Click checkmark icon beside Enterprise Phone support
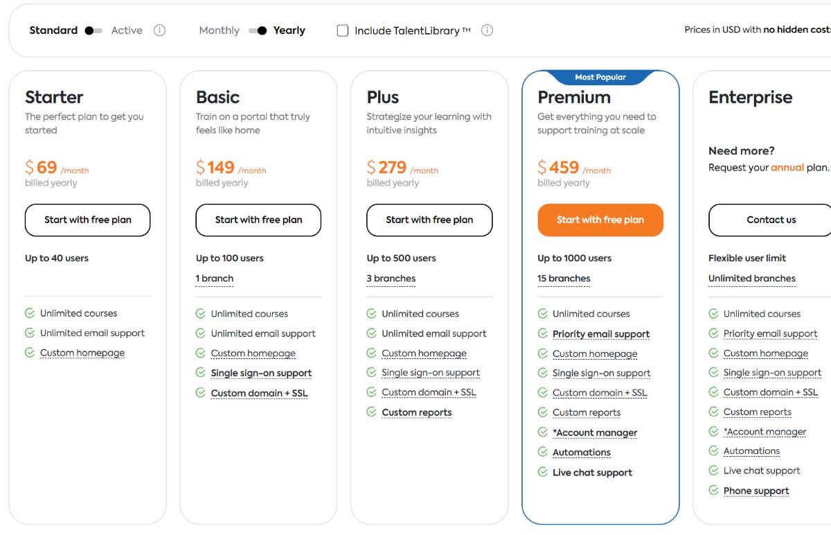The image size is (831, 535). point(713,491)
